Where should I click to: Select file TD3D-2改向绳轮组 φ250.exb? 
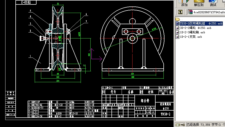pyautogui.click(x=201, y=23)
